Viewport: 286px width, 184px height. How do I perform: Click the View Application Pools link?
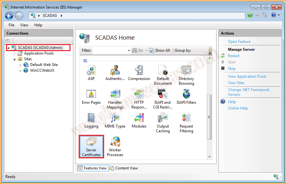click(x=247, y=76)
